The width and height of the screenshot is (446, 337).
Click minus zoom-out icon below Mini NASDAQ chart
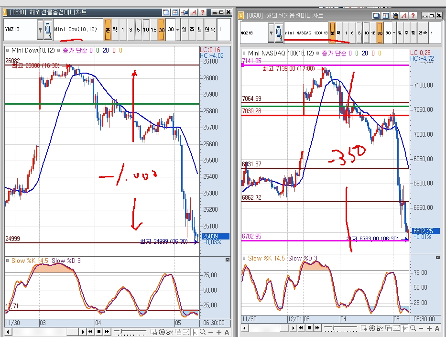[421, 328]
